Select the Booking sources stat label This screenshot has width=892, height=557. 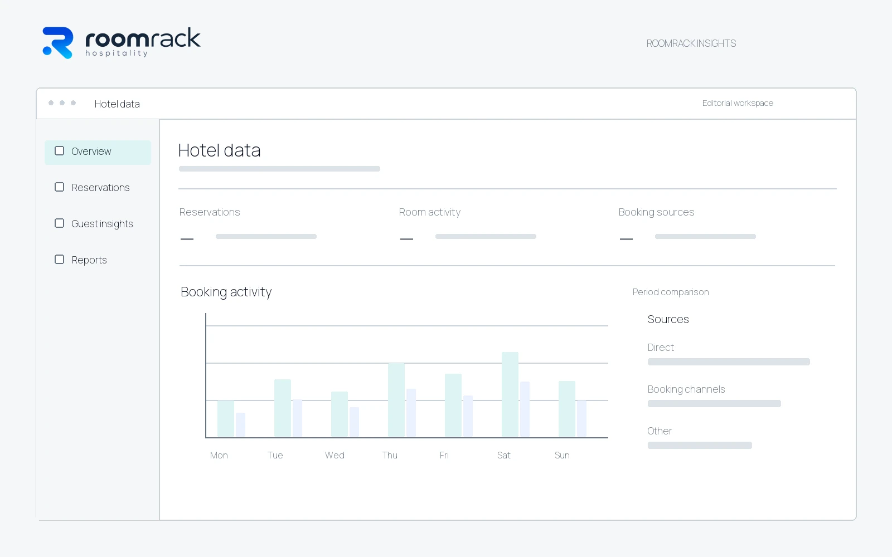tap(656, 212)
